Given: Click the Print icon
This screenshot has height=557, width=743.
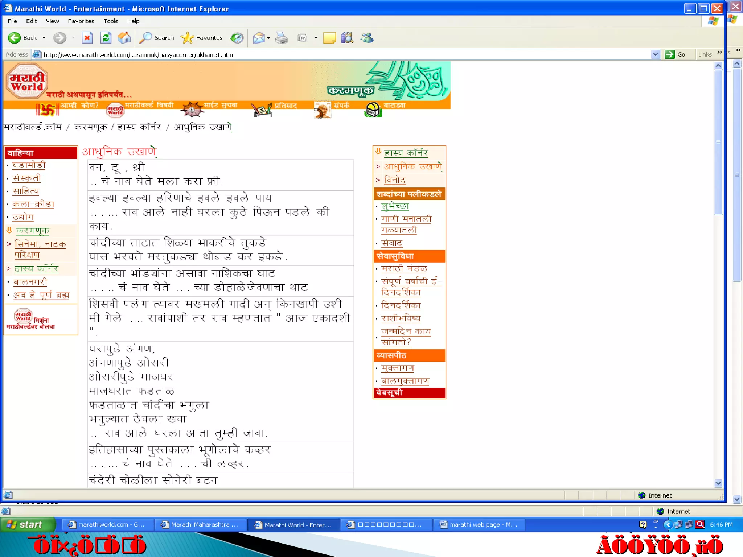Looking at the screenshot, I should point(282,38).
